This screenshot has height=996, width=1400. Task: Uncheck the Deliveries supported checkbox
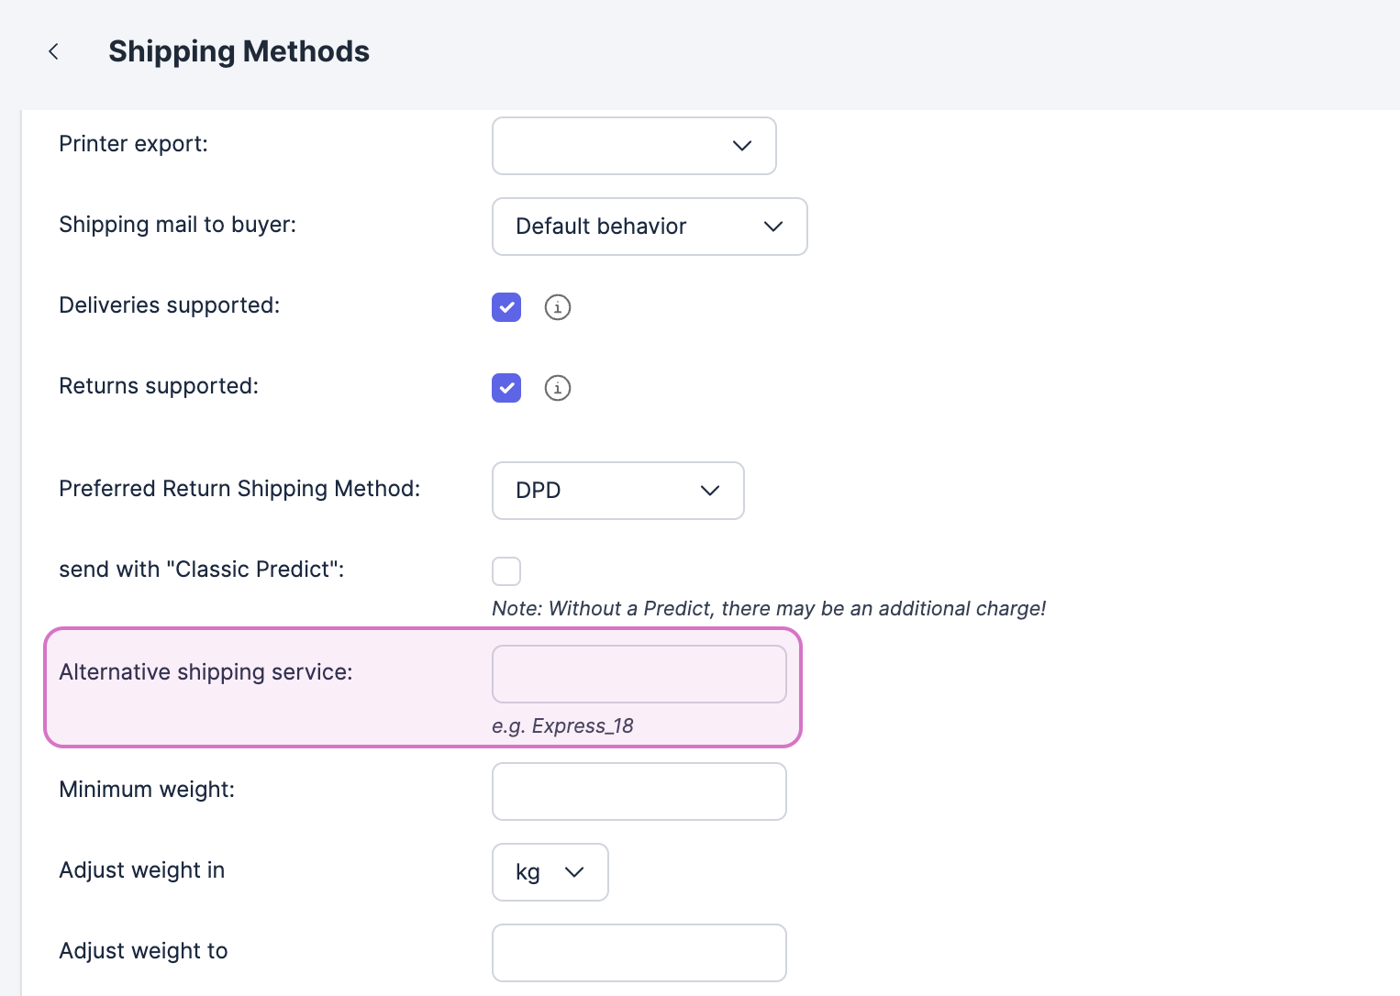506,307
